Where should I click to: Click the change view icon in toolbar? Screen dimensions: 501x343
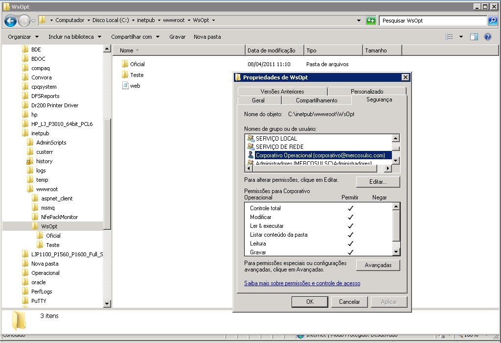[449, 37]
